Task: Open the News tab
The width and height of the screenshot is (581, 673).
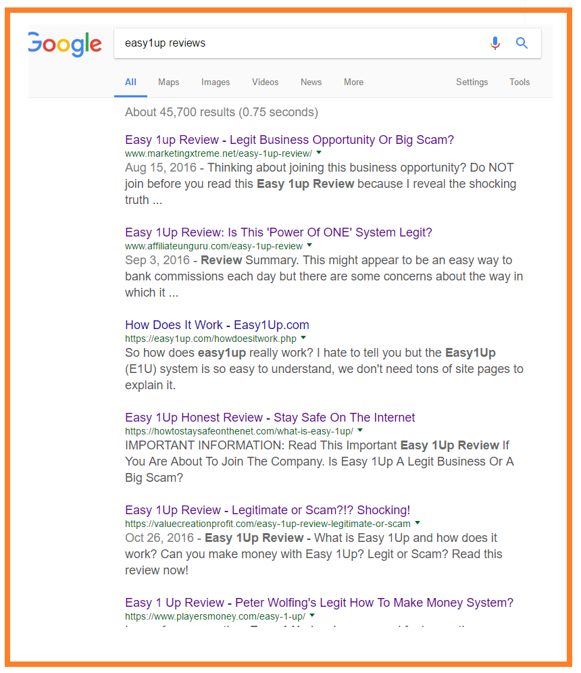Action: (311, 82)
